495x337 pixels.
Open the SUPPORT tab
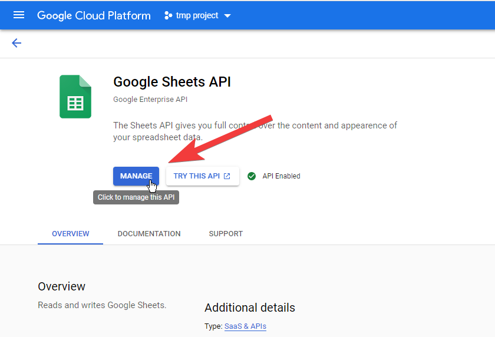[x=226, y=234]
